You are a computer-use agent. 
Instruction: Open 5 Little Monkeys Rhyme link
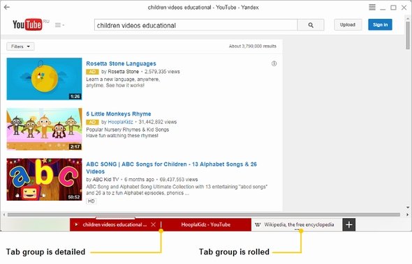click(x=119, y=114)
